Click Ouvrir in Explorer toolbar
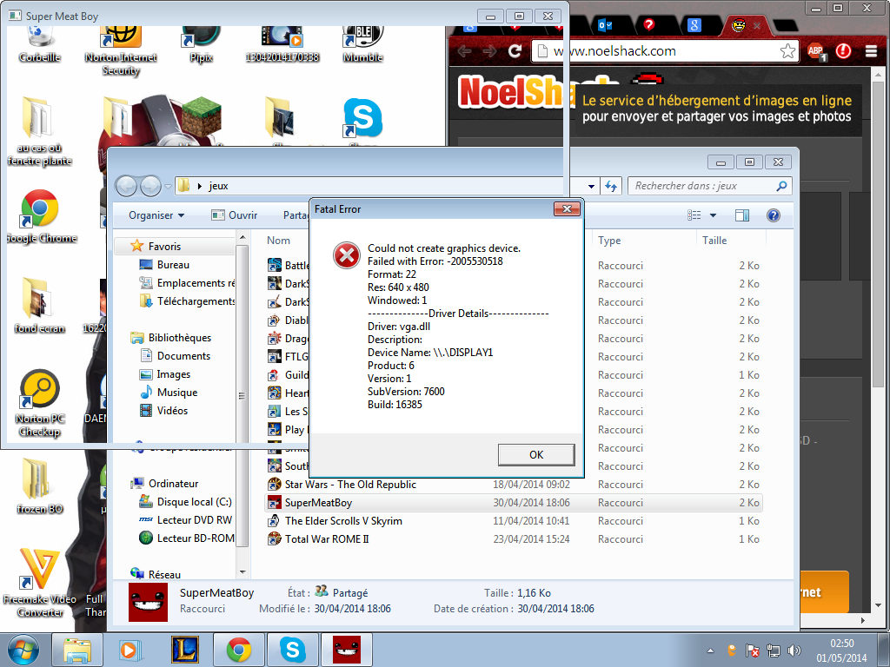 tap(235, 215)
